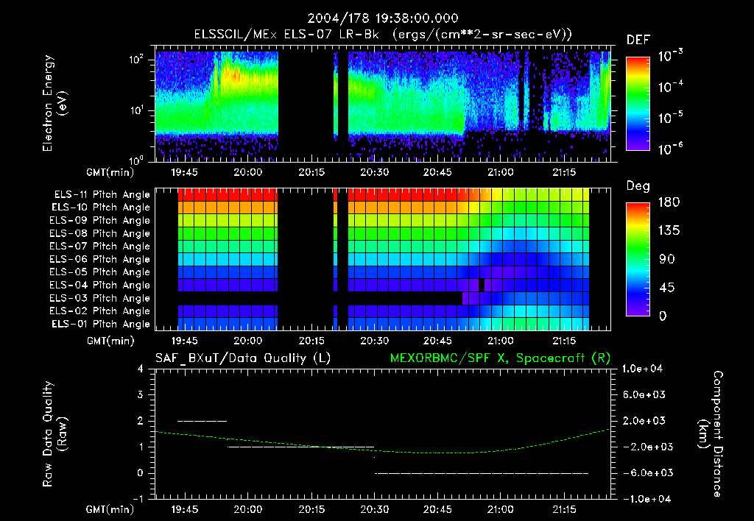Select the ELS-01 Pitch Angle row label
The image size is (754, 521).
pos(101,325)
